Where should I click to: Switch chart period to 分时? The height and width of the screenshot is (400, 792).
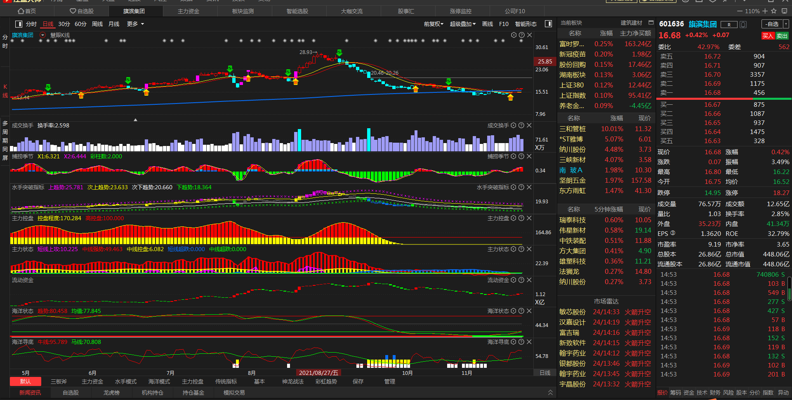tap(31, 24)
